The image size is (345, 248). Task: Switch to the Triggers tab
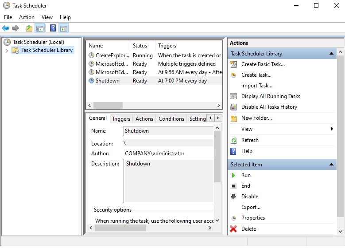(121, 119)
